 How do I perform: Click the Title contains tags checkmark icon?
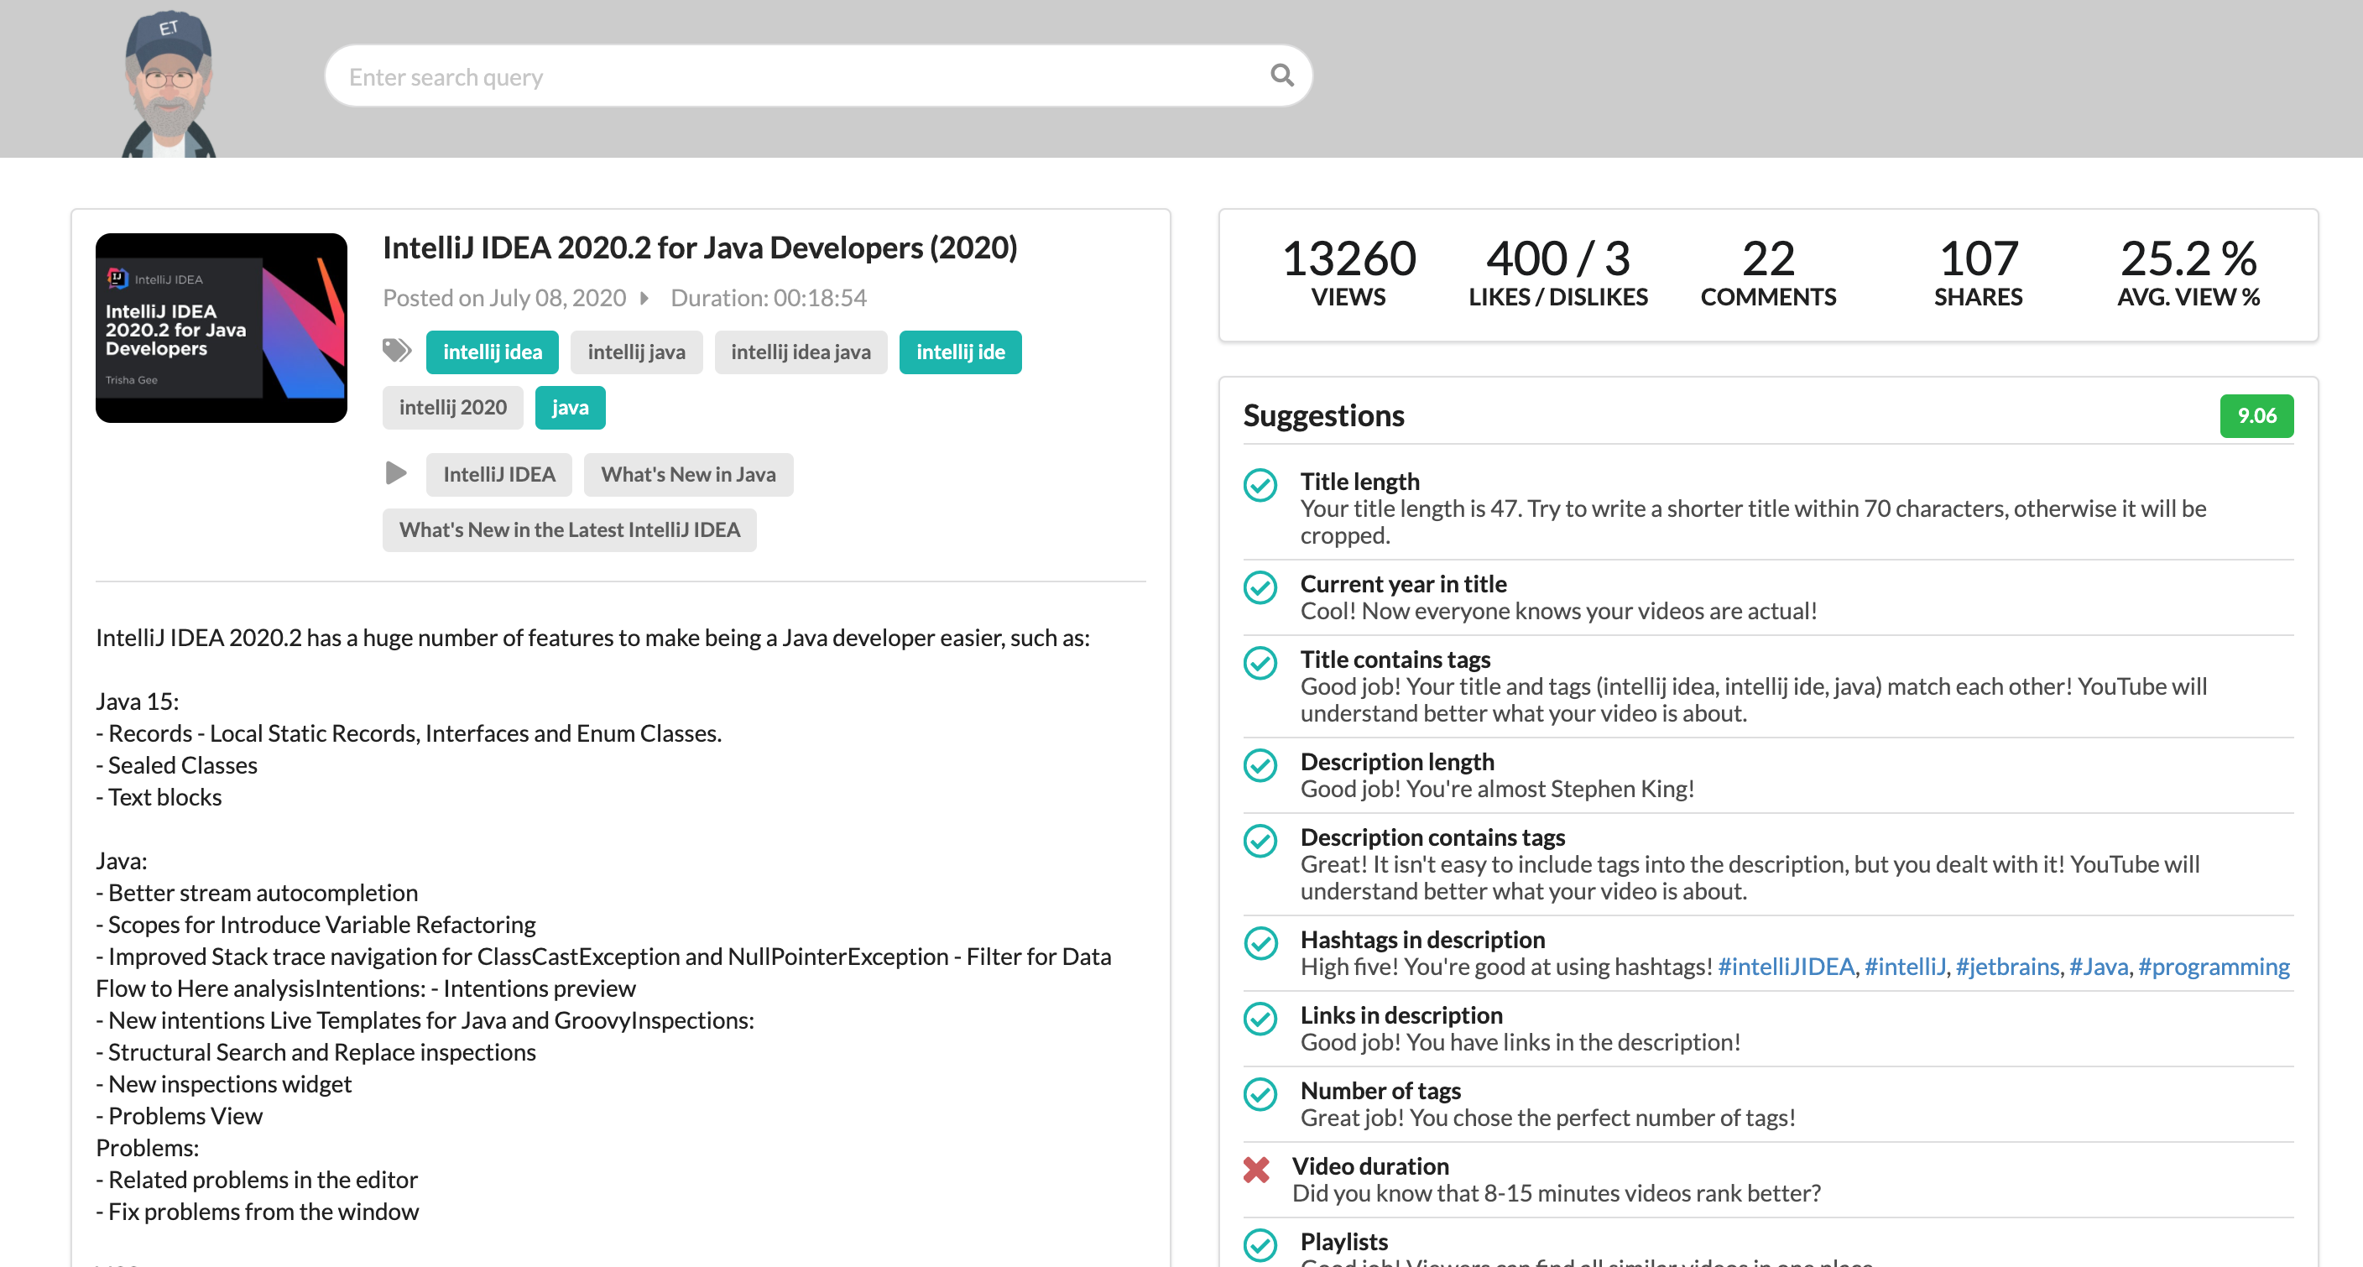pos(1260,662)
